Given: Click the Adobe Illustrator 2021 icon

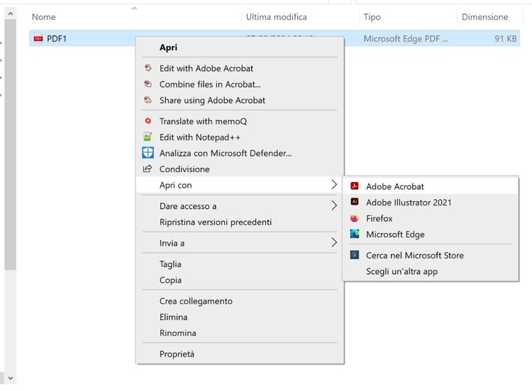Looking at the screenshot, I should [355, 203].
